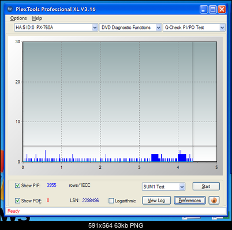Open Preferences
The width and height of the screenshot is (232, 230).
coord(190,201)
